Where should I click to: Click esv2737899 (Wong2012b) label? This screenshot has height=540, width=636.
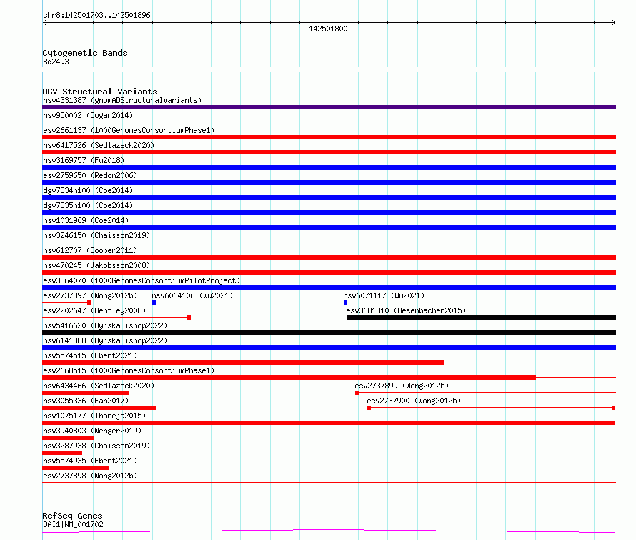click(402, 386)
